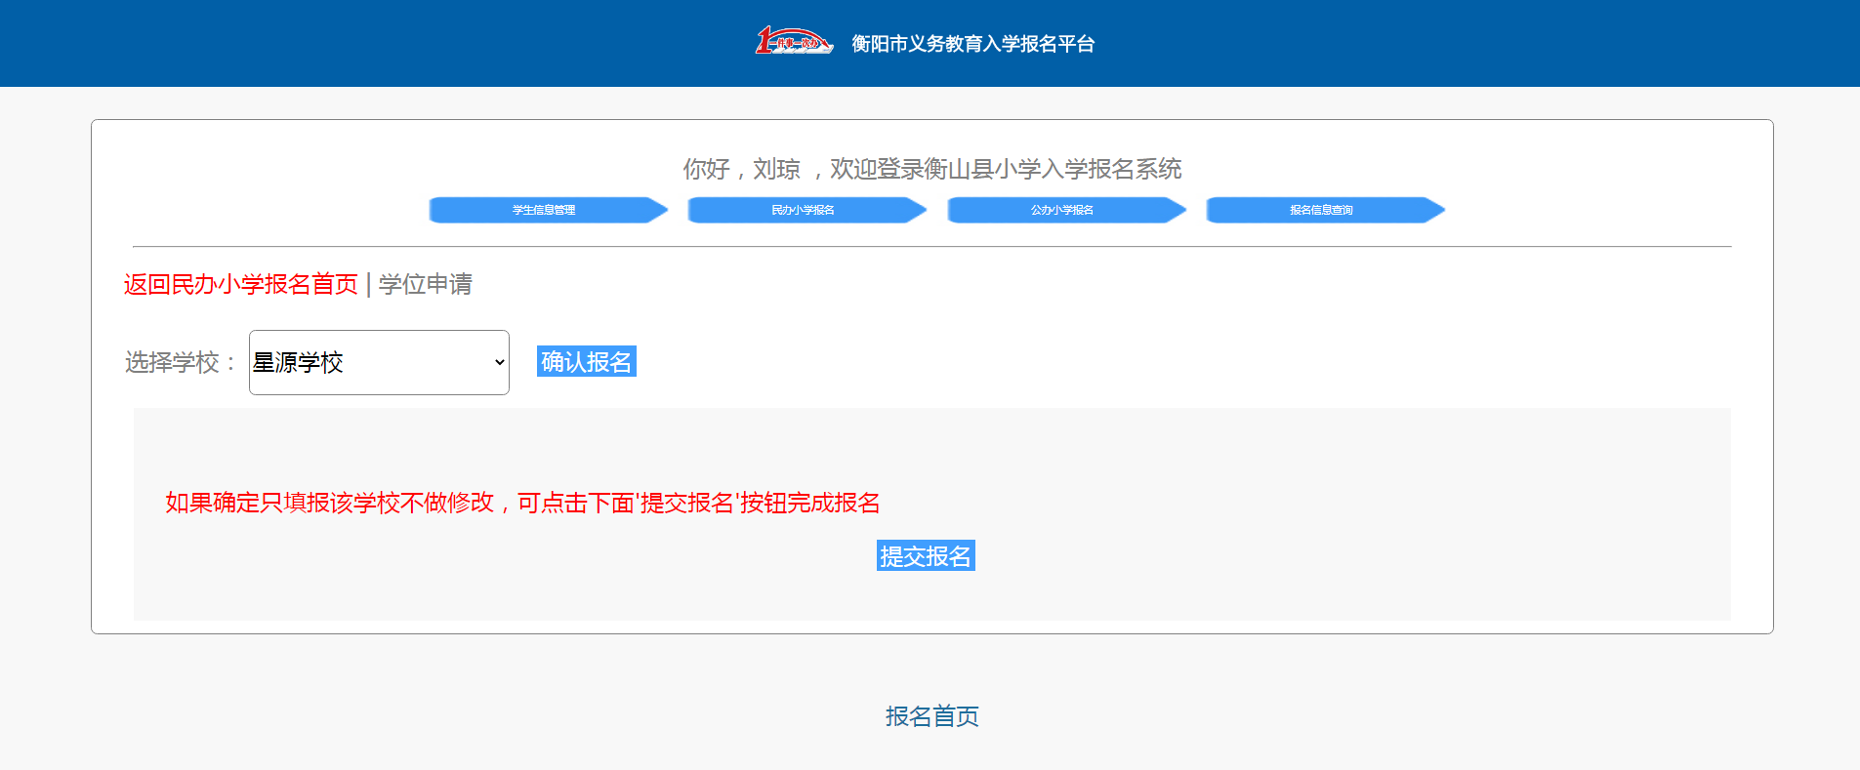This screenshot has height=770, width=1860.
Task: Click the 衡阳市义务教育入学报名平台 header title
Action: [x=972, y=44]
